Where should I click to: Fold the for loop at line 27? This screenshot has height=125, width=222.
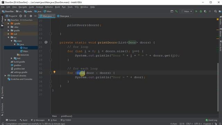[x=51, y=51]
